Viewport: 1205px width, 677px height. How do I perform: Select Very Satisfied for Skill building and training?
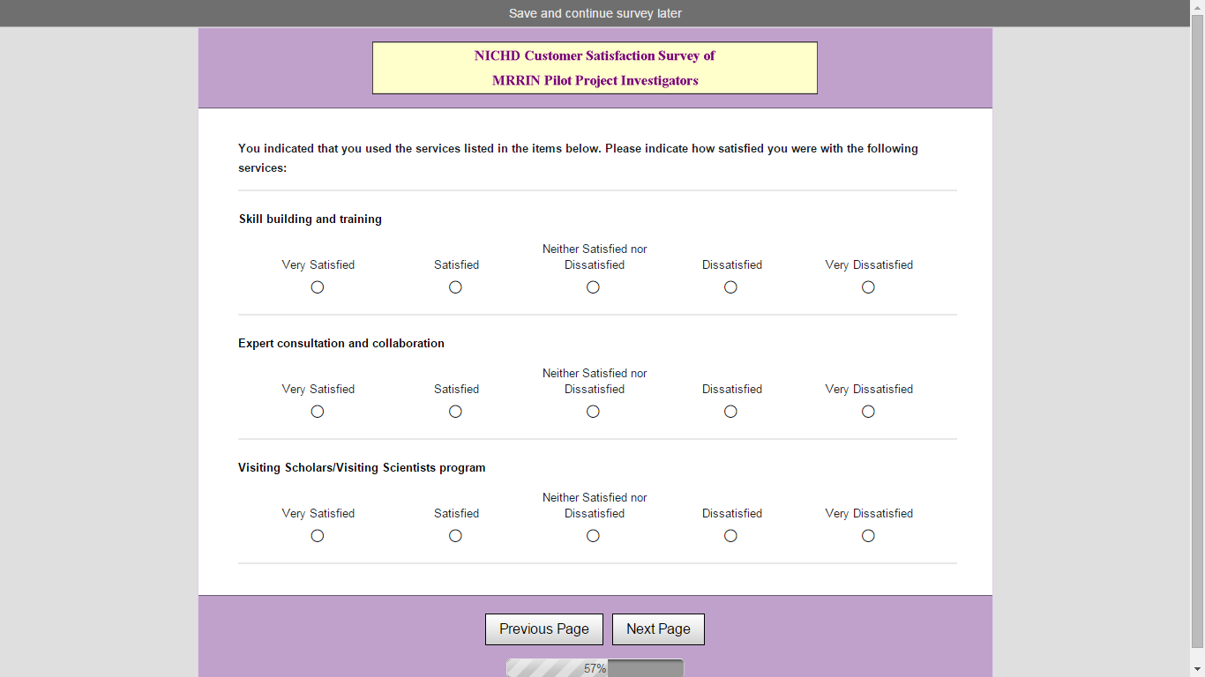coord(318,287)
